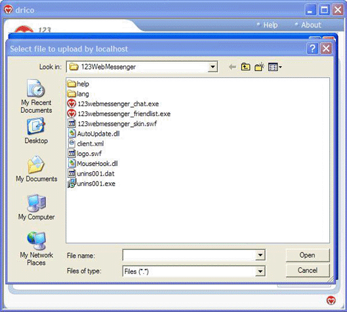
Task: Open My Network Places
Action: tap(36, 248)
